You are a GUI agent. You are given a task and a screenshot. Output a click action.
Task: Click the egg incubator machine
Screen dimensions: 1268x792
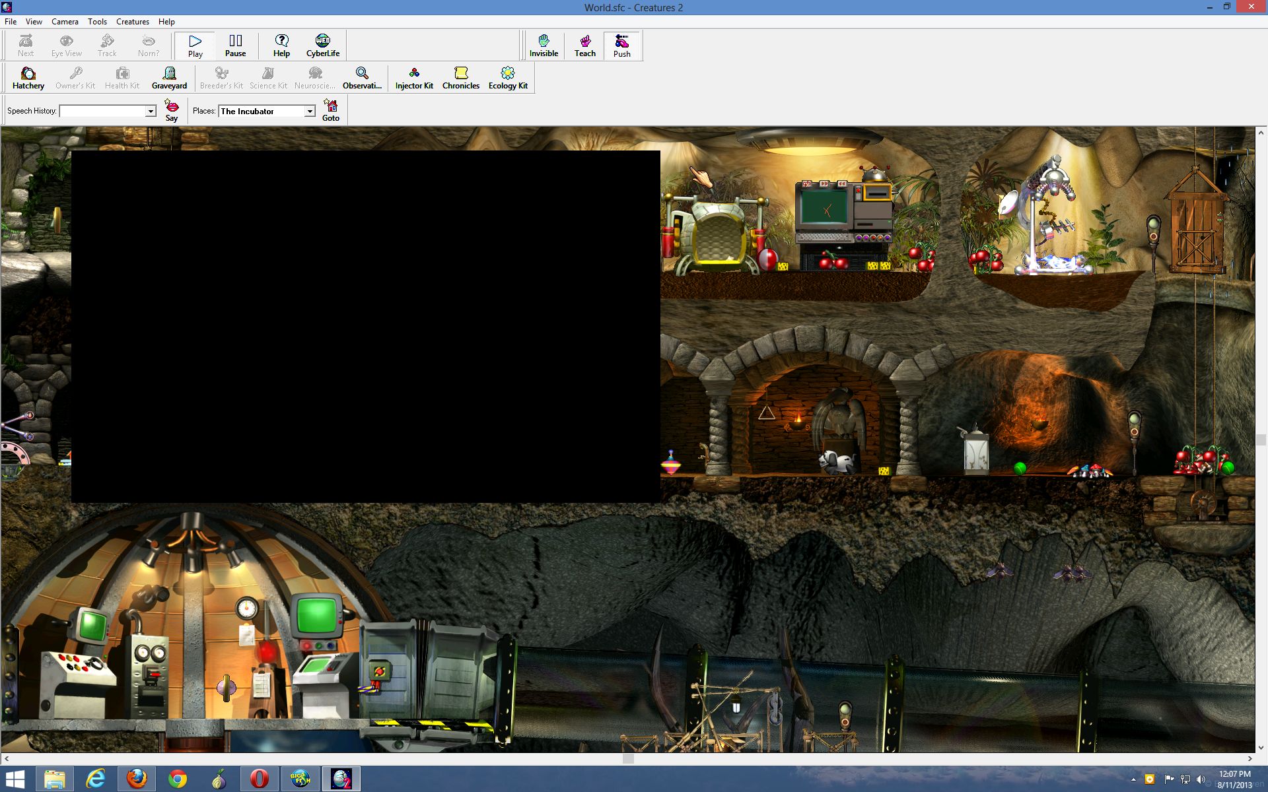coord(717,234)
